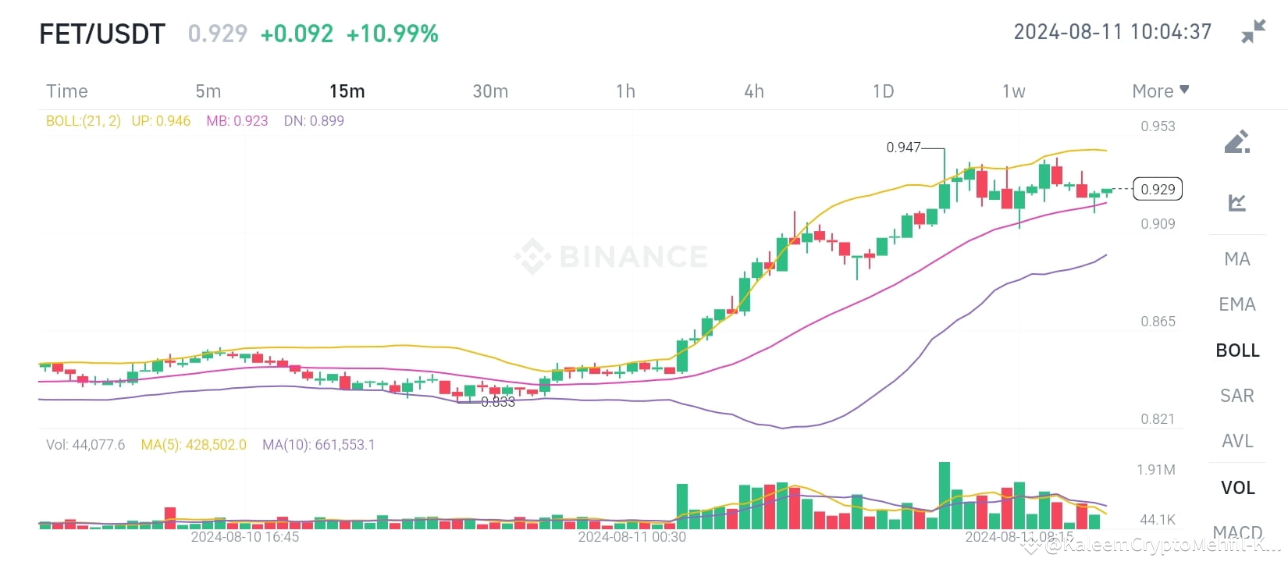The height and width of the screenshot is (562, 1288).
Task: Enable the SAR indicator
Action: pyautogui.click(x=1236, y=396)
